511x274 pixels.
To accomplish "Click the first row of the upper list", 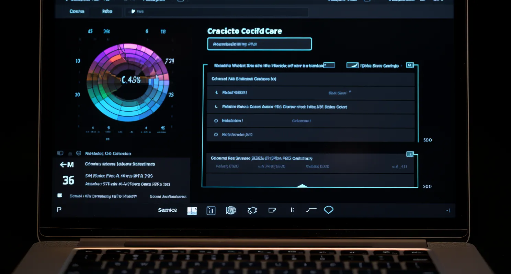I will 310,79.
